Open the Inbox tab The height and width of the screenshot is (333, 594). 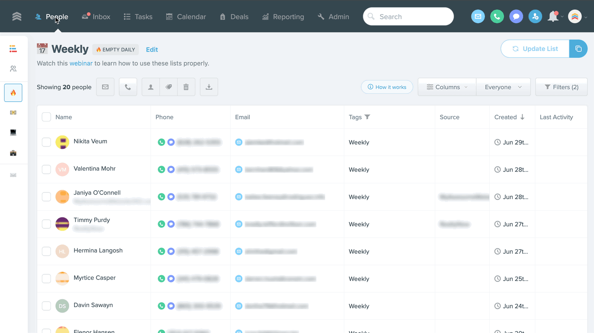pos(96,17)
